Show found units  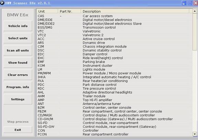[18, 62]
